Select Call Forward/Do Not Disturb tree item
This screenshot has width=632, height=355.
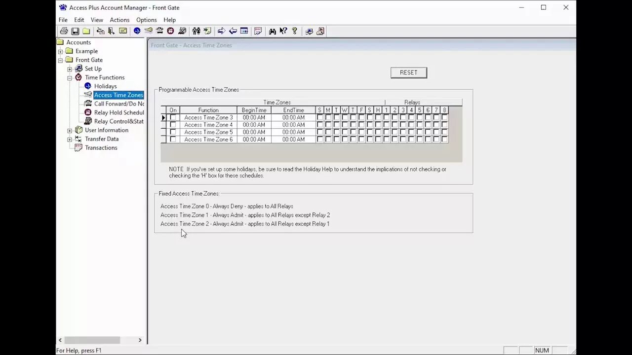point(119,104)
